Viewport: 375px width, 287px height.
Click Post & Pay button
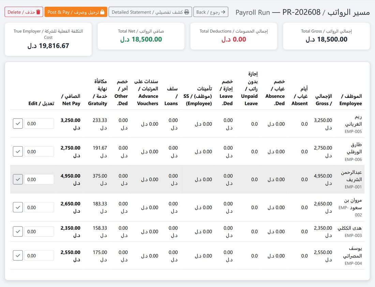click(76, 12)
